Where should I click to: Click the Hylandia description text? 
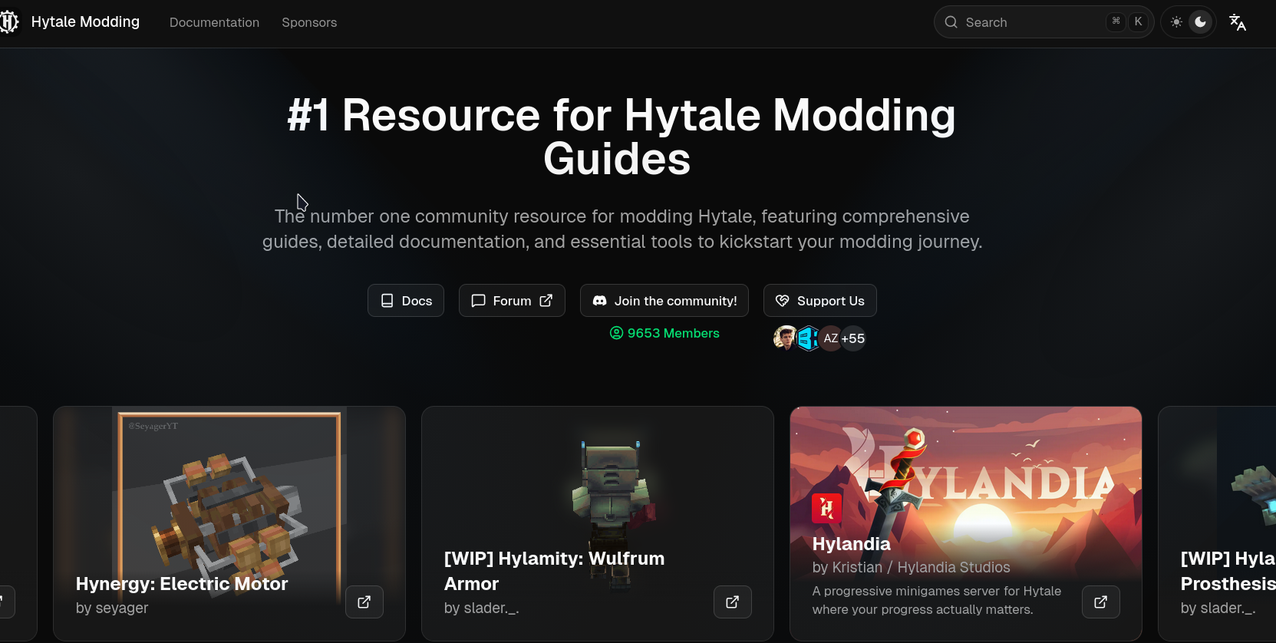coord(937,600)
